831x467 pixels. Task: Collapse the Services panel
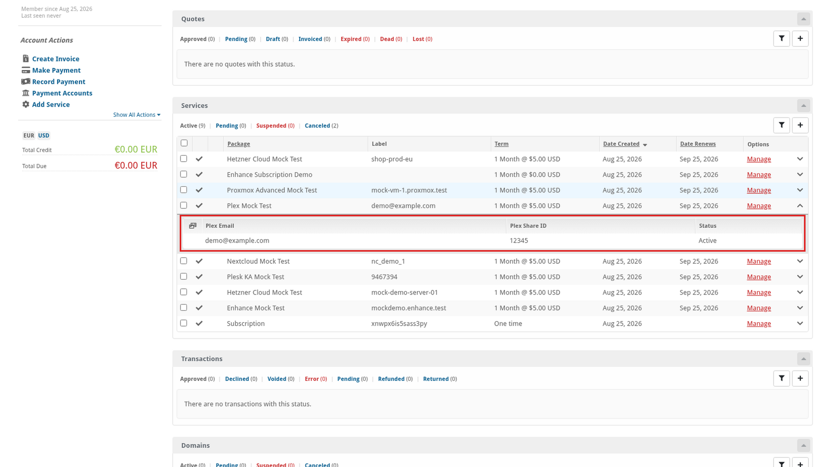click(x=803, y=106)
